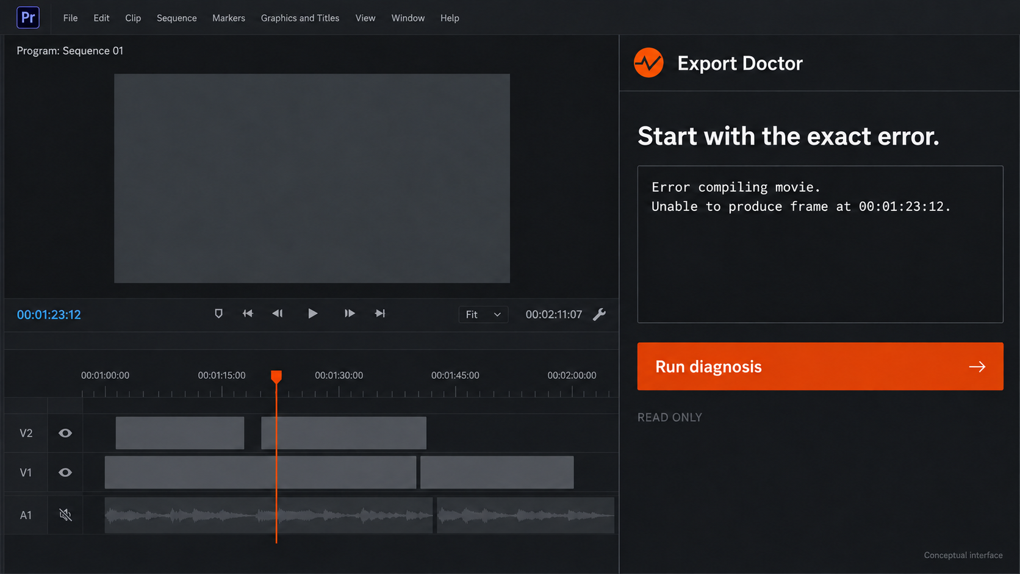
Task: Click the Program monitor video preview
Action: click(x=312, y=178)
